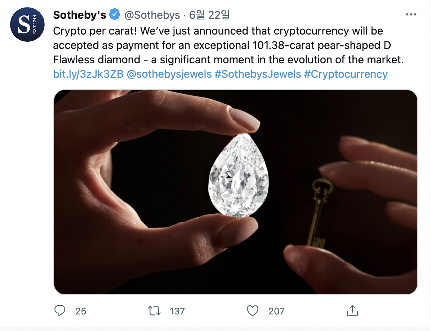
Task: Retweet using the retweet arrows icon
Action: (x=155, y=310)
